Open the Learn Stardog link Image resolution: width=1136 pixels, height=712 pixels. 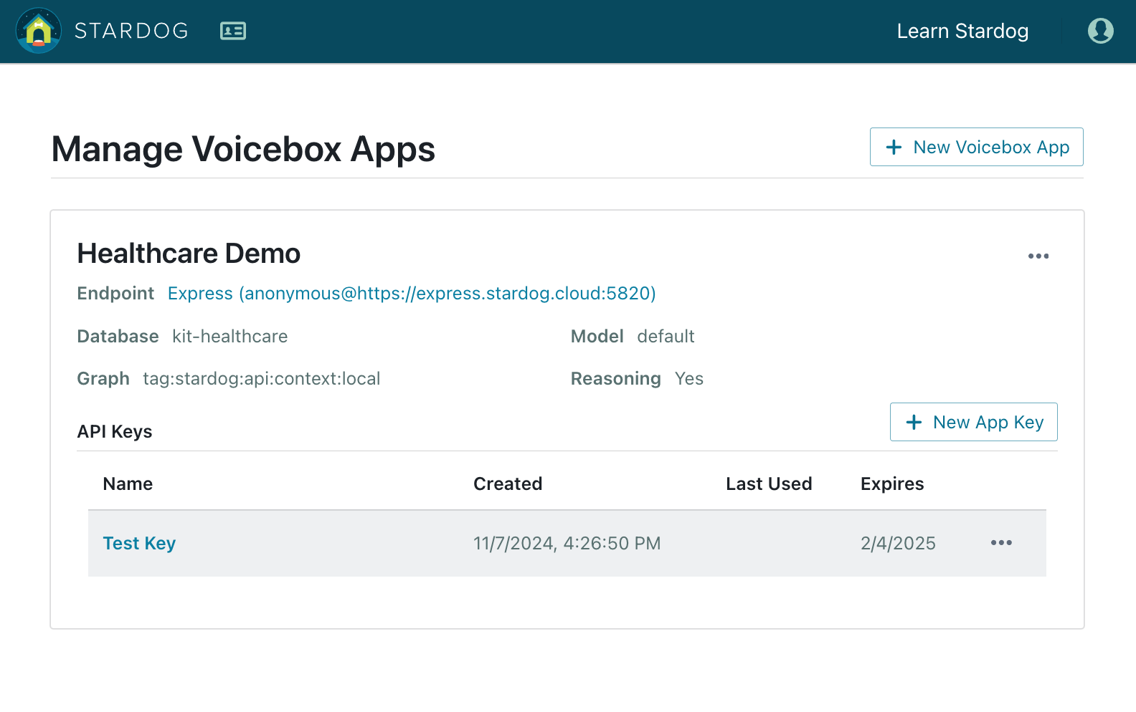(962, 31)
